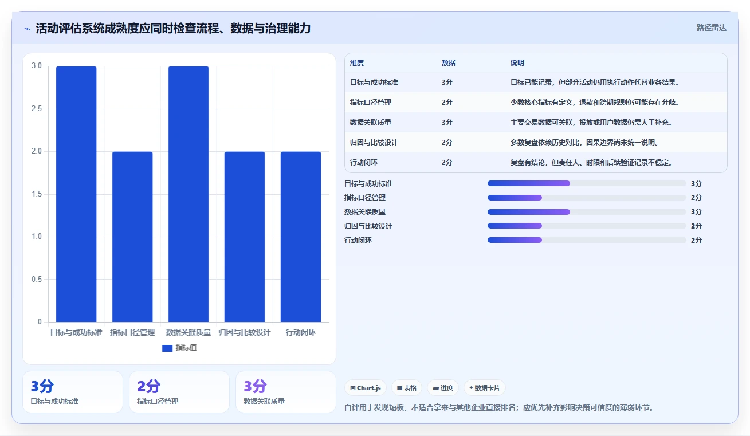Click the lightning icon beside the title
This screenshot has width=750, height=436.
click(x=28, y=29)
